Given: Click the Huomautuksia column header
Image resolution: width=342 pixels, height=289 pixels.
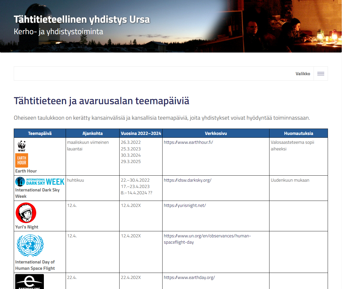Looking at the screenshot, I should [x=298, y=133].
